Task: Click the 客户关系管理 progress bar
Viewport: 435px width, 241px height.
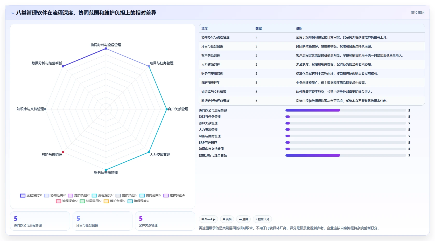Action: 346,123
